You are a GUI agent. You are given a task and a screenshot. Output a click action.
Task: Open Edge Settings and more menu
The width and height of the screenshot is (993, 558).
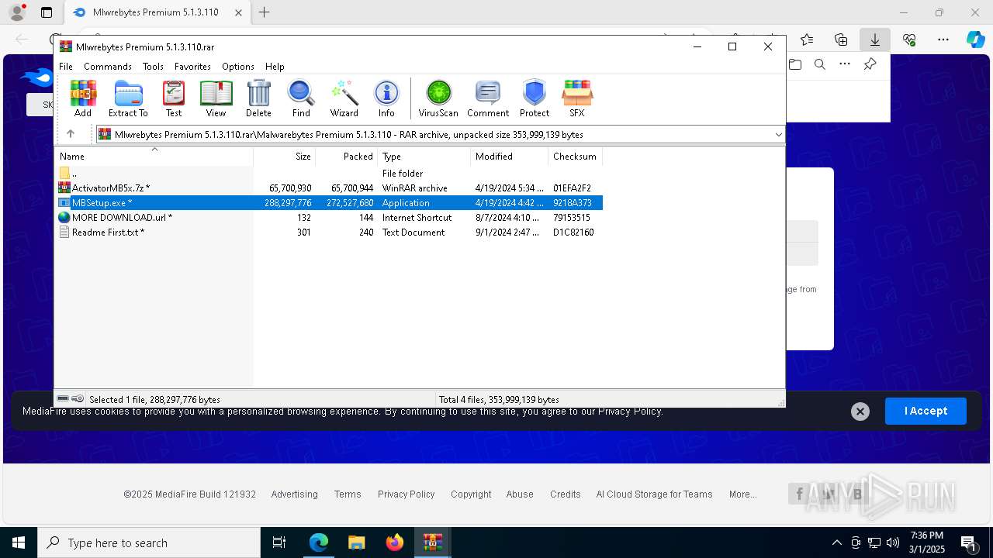(x=943, y=40)
